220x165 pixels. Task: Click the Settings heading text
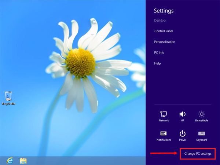pos(164,11)
